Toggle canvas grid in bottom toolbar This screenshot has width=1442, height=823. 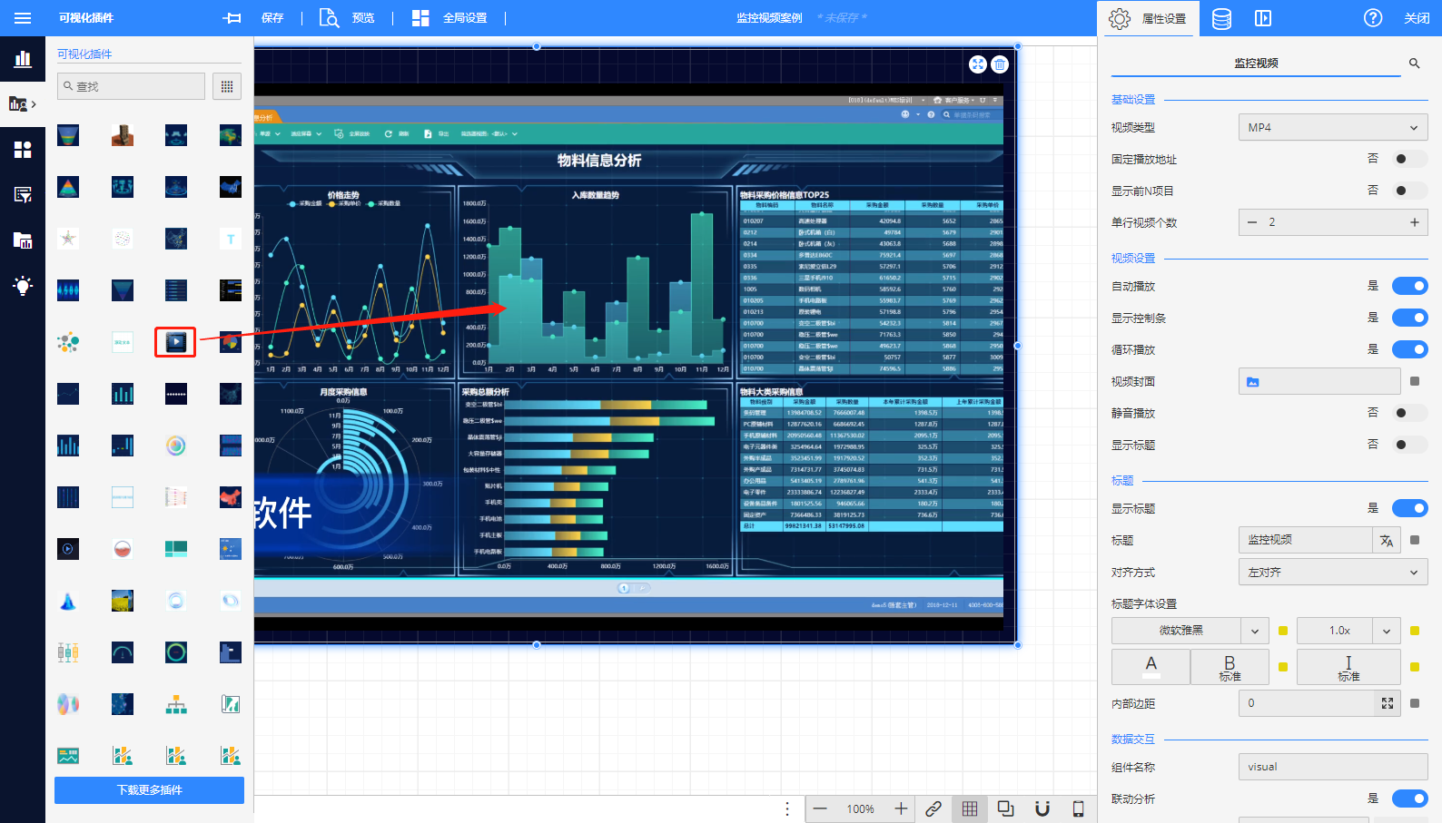pyautogui.click(x=970, y=808)
